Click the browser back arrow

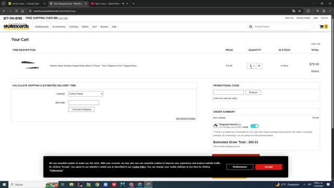[x=4, y=11]
